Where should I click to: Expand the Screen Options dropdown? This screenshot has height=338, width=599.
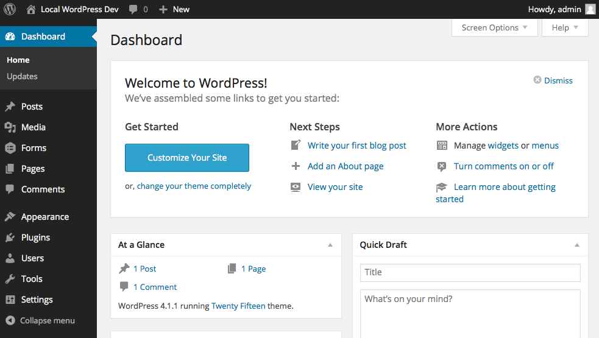click(494, 27)
